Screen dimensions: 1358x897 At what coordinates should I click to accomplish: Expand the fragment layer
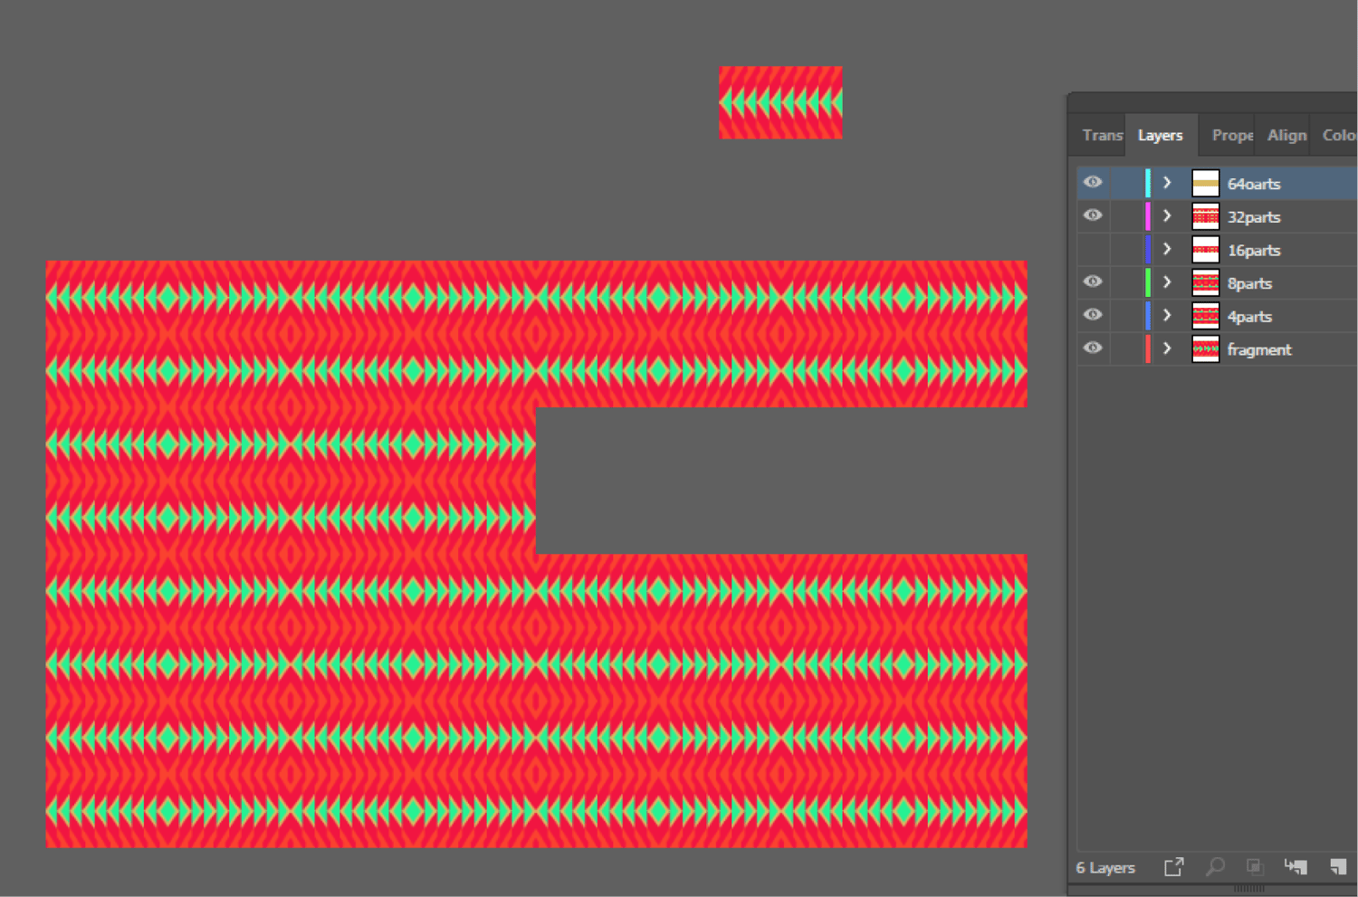tap(1167, 348)
